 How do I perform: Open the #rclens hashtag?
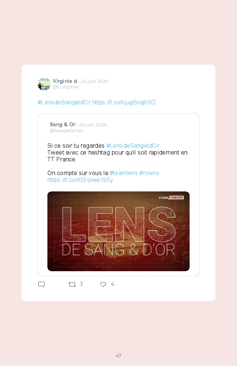149,173
